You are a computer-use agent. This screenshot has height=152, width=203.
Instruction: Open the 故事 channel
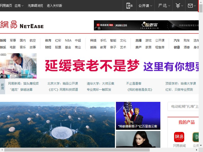tap(33, 47)
